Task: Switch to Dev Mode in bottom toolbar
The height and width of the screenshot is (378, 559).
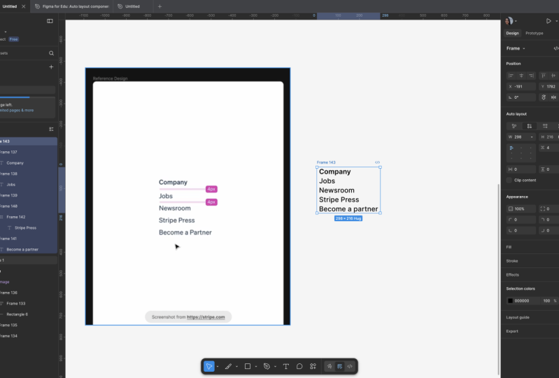Action: [350, 366]
